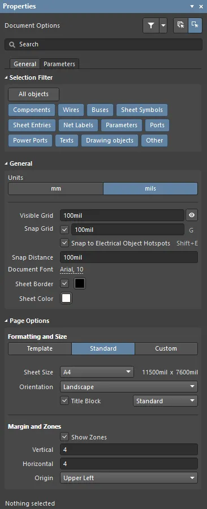Toggle the Sheet Entries filter

[32, 126]
